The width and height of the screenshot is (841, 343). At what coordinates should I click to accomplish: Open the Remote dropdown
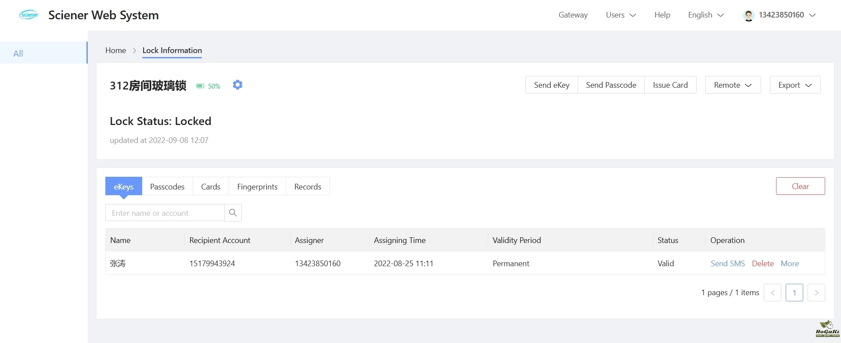coord(733,85)
